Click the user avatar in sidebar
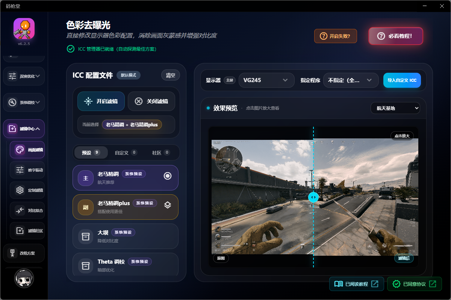The image size is (451, 300). pos(24,278)
